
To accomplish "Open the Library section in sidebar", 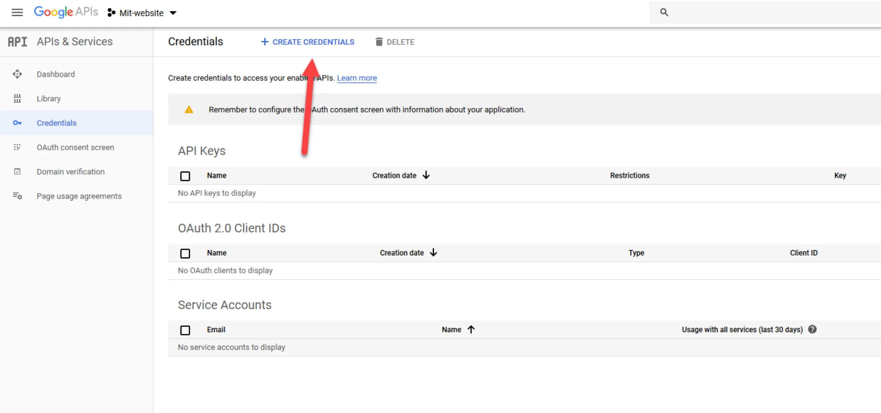I will (48, 99).
